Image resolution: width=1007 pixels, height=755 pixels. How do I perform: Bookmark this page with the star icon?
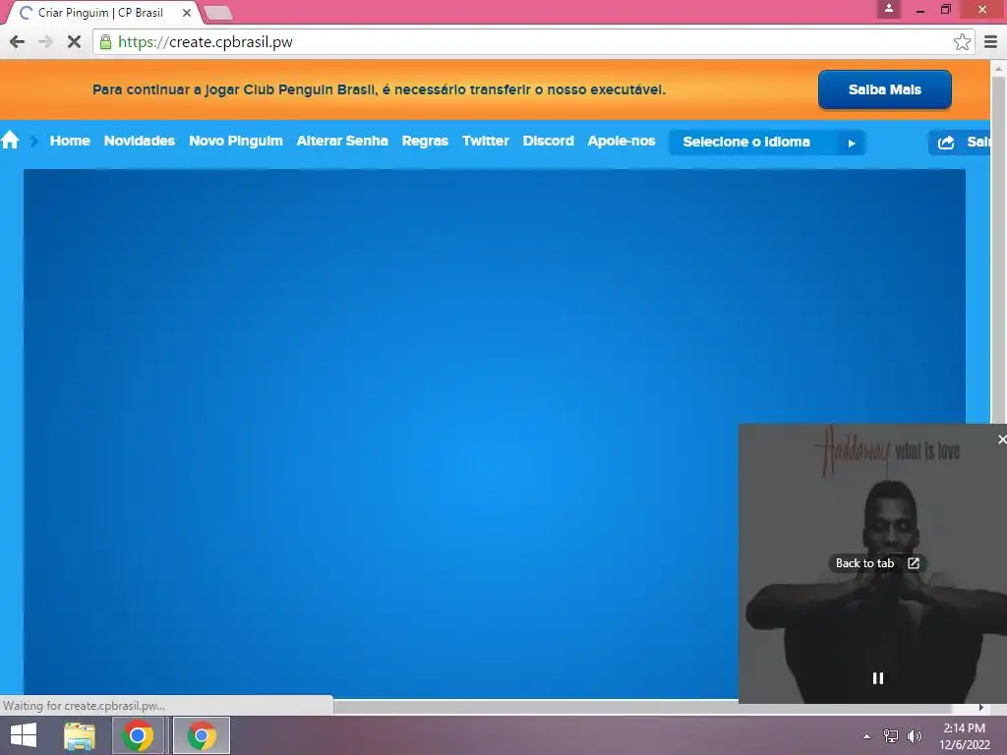pyautogui.click(x=962, y=42)
